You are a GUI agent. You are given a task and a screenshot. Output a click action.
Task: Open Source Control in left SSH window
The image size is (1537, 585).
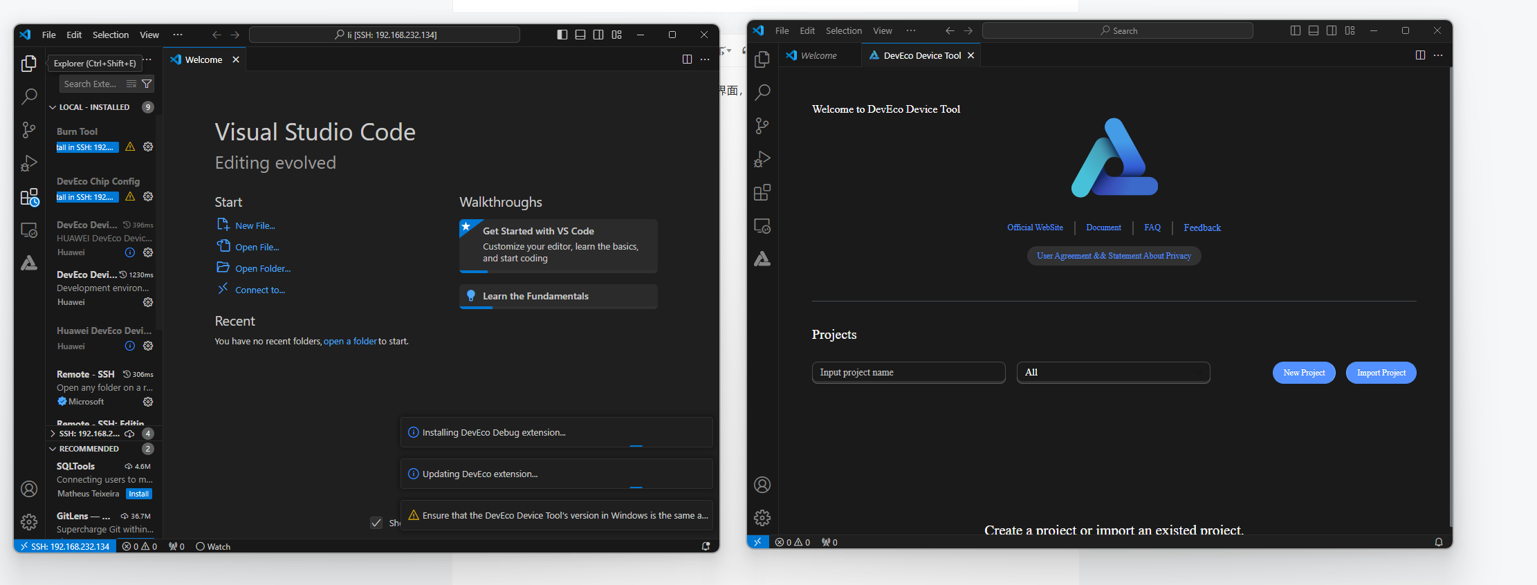coord(29,129)
